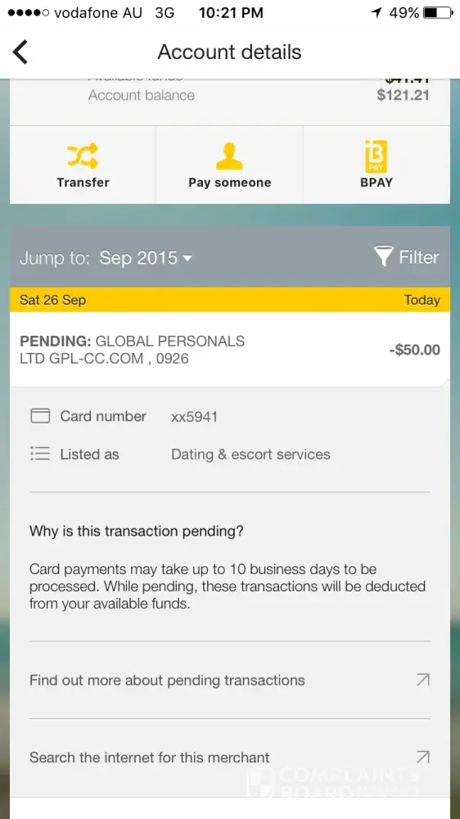Tap the back arrow in header
Screen dimensions: 460x819
20,52
